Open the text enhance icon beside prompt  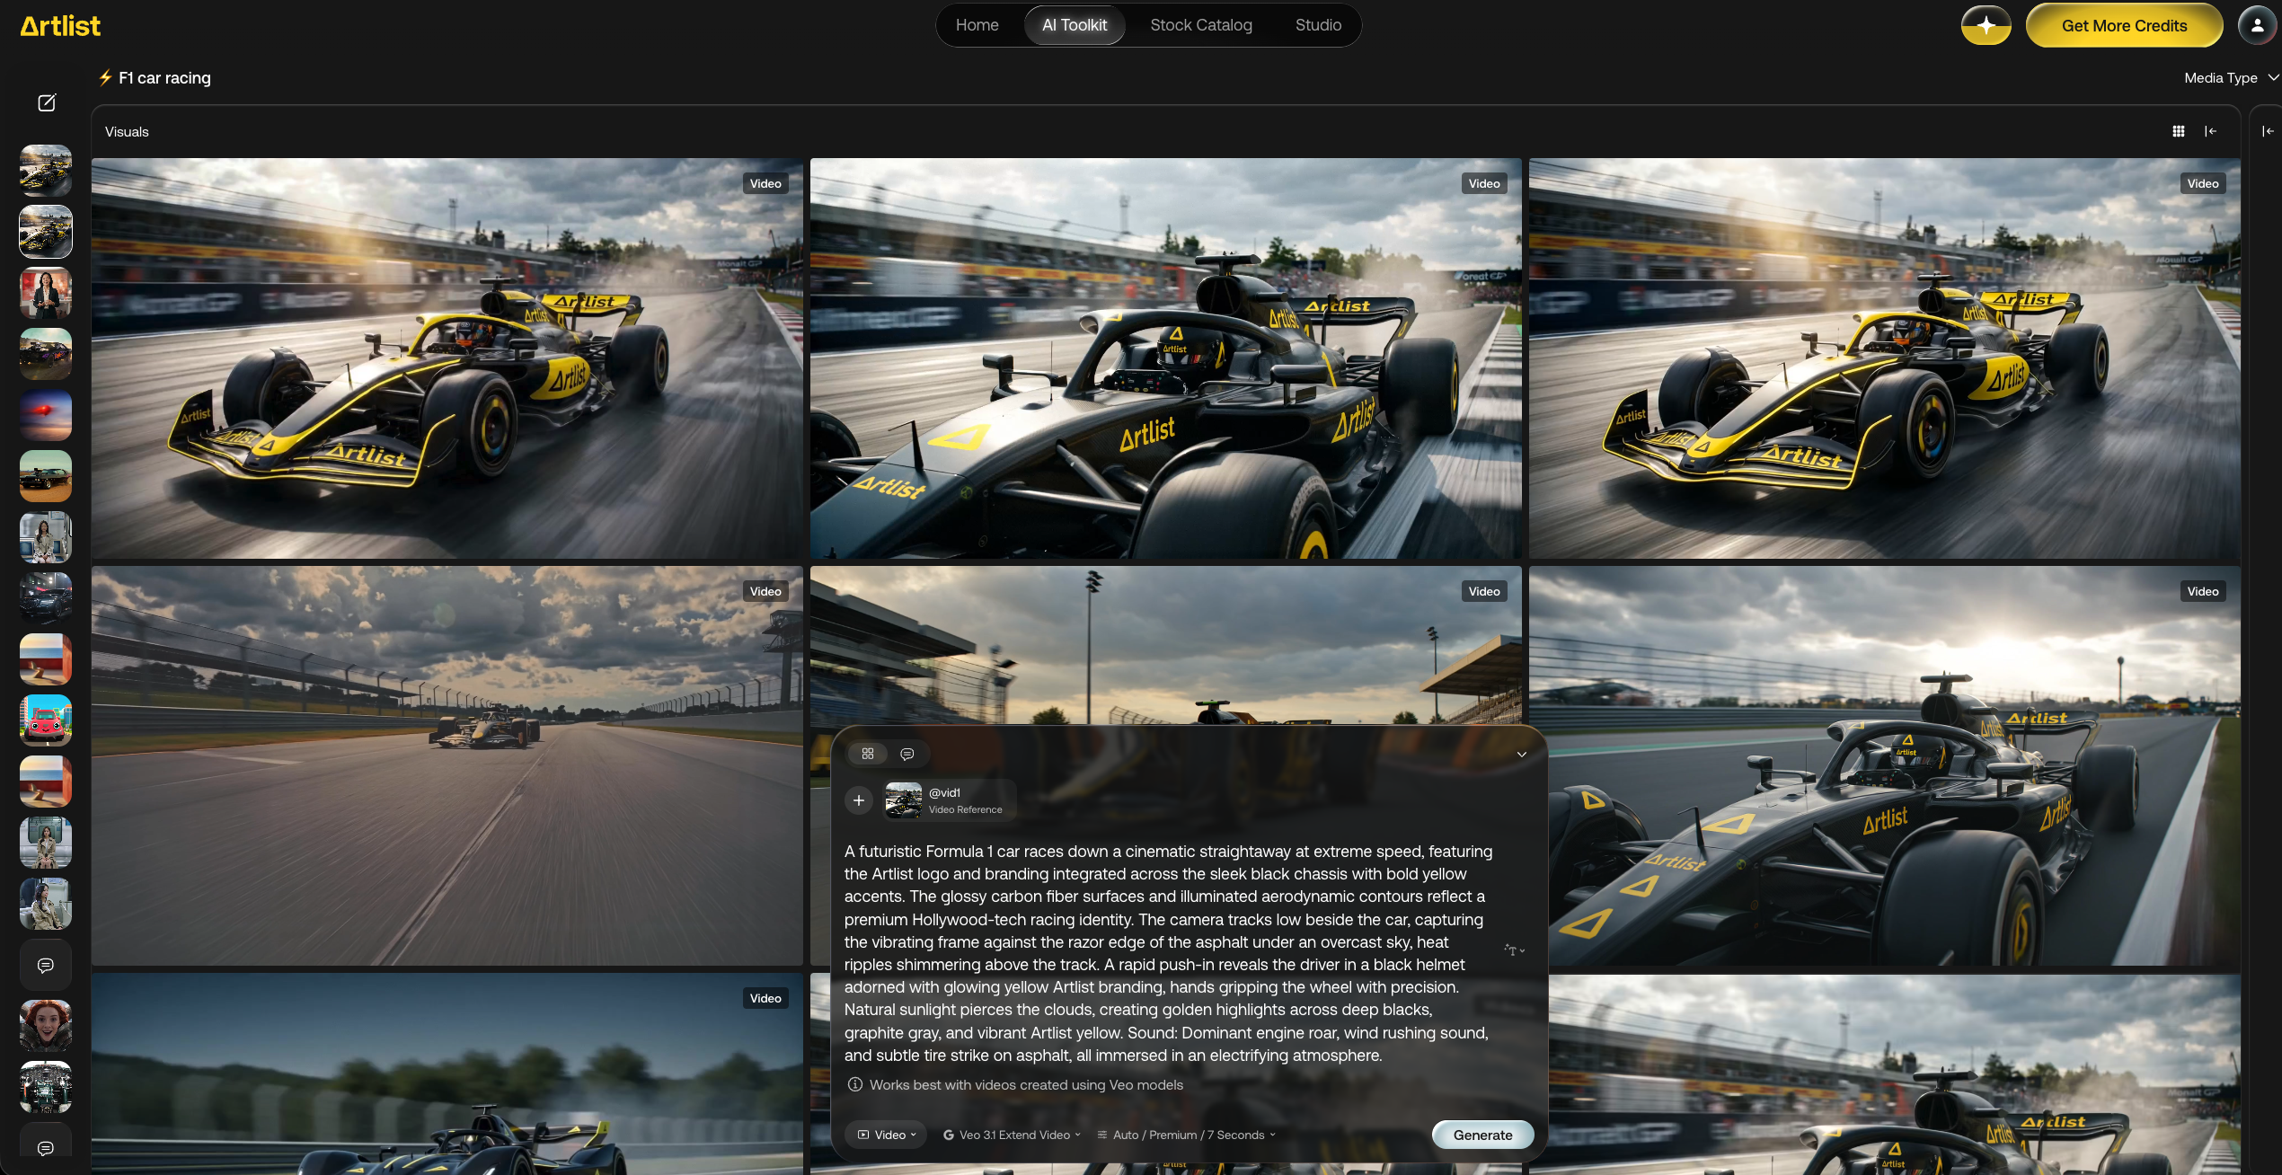tap(1515, 950)
